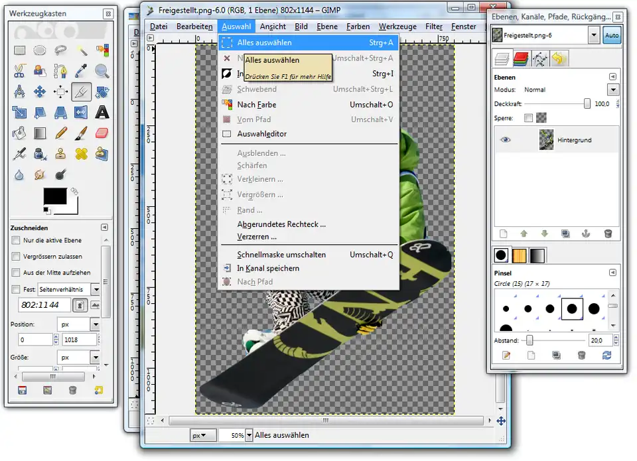Select the Move tool

(x=40, y=92)
